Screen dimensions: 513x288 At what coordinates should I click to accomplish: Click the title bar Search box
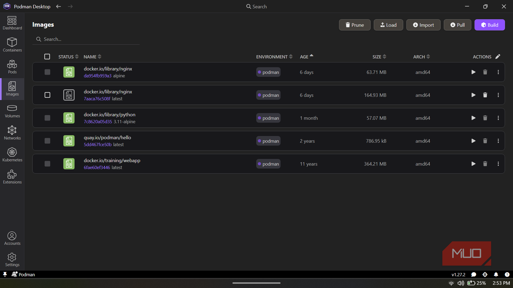coord(256,6)
